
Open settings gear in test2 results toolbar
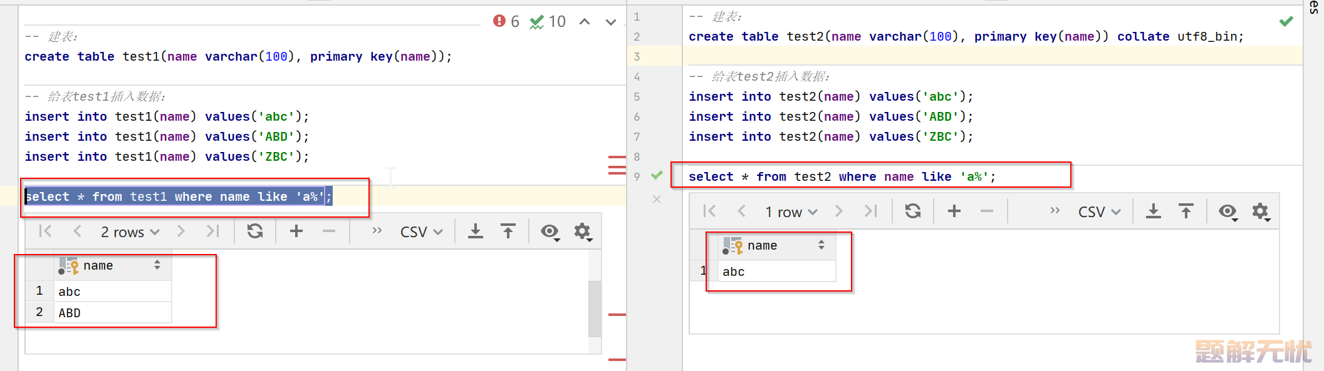point(1261,212)
